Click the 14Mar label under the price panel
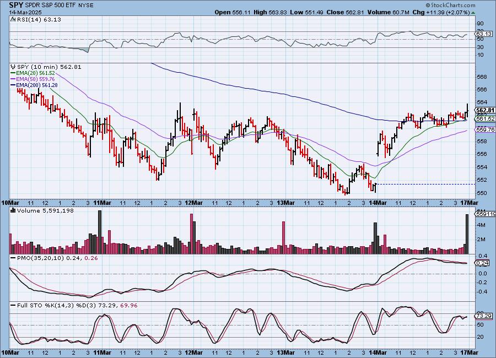Screen dimensions: 496x358 (378, 203)
